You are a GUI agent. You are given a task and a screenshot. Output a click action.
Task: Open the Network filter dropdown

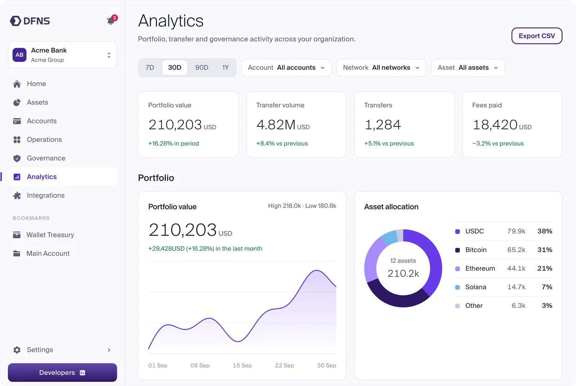pyautogui.click(x=381, y=68)
